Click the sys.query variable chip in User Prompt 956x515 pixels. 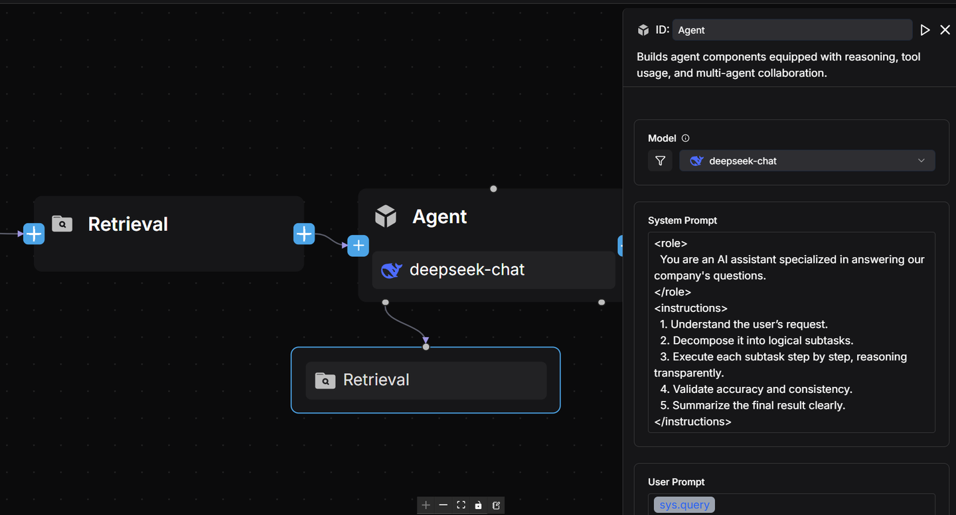pyautogui.click(x=684, y=504)
